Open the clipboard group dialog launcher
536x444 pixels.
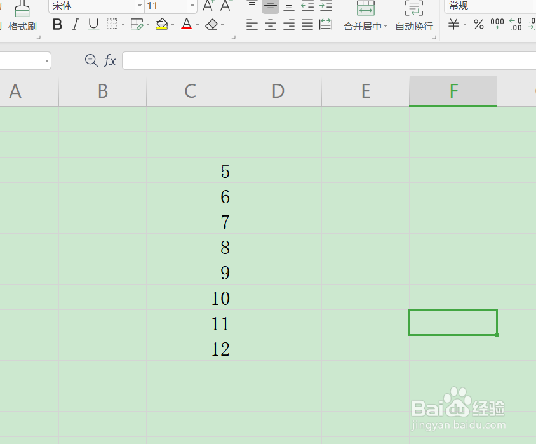pos(39,37)
